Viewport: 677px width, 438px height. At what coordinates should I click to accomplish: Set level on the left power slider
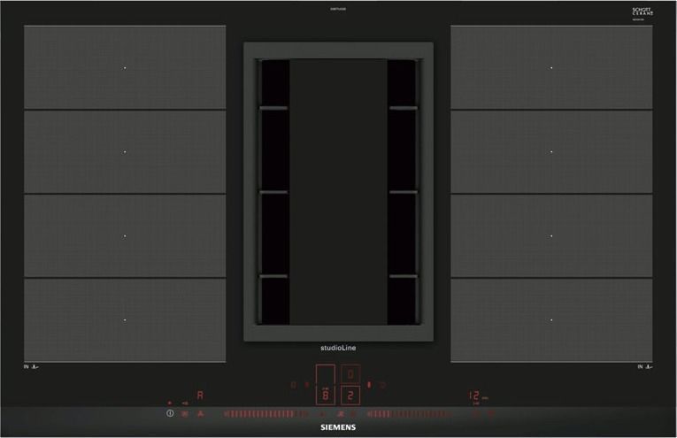[x=266, y=414]
